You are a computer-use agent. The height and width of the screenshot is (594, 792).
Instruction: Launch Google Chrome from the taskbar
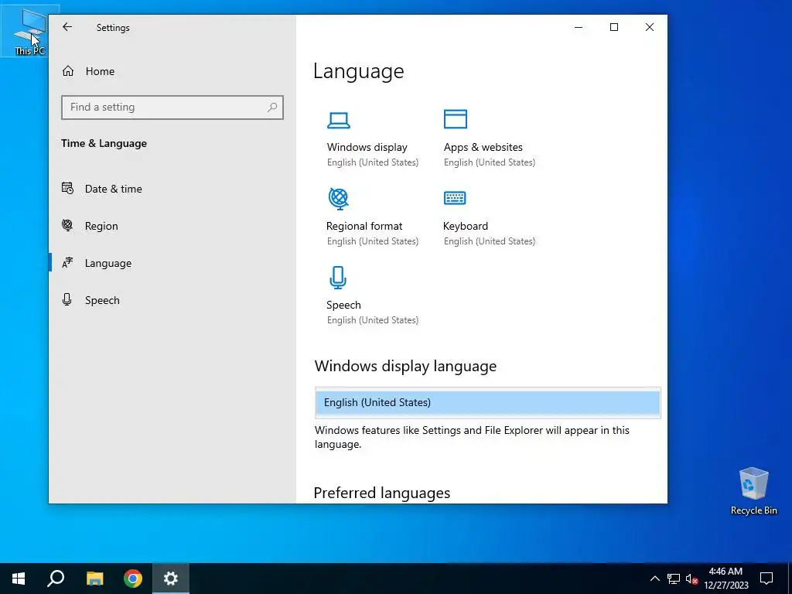tap(133, 579)
